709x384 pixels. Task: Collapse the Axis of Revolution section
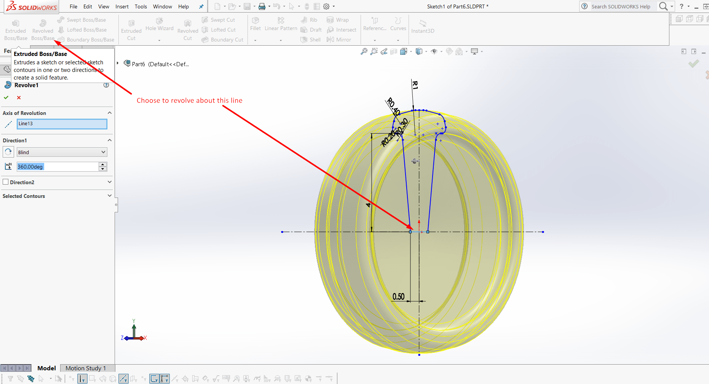(x=110, y=113)
